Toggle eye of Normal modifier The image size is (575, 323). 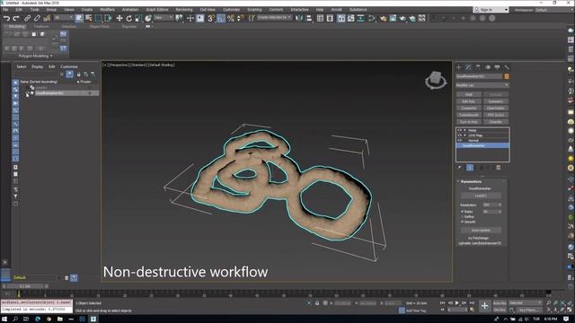pos(459,140)
